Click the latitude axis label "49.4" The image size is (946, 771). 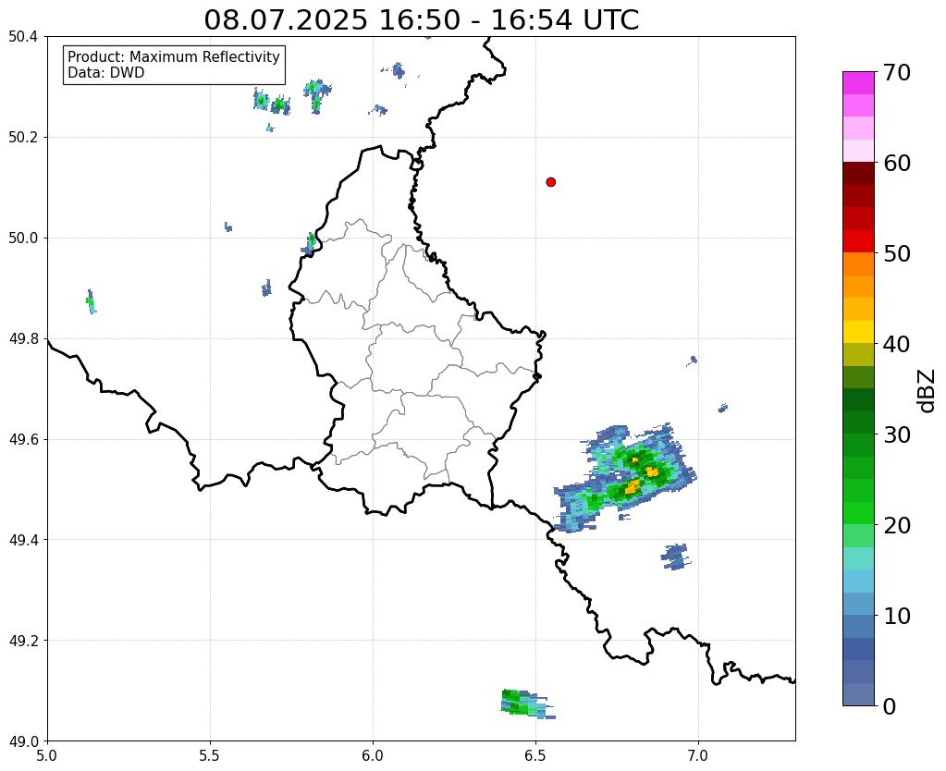(x=23, y=540)
